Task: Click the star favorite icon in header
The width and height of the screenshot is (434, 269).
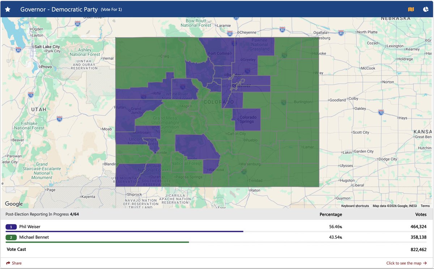Action: [x=8, y=9]
